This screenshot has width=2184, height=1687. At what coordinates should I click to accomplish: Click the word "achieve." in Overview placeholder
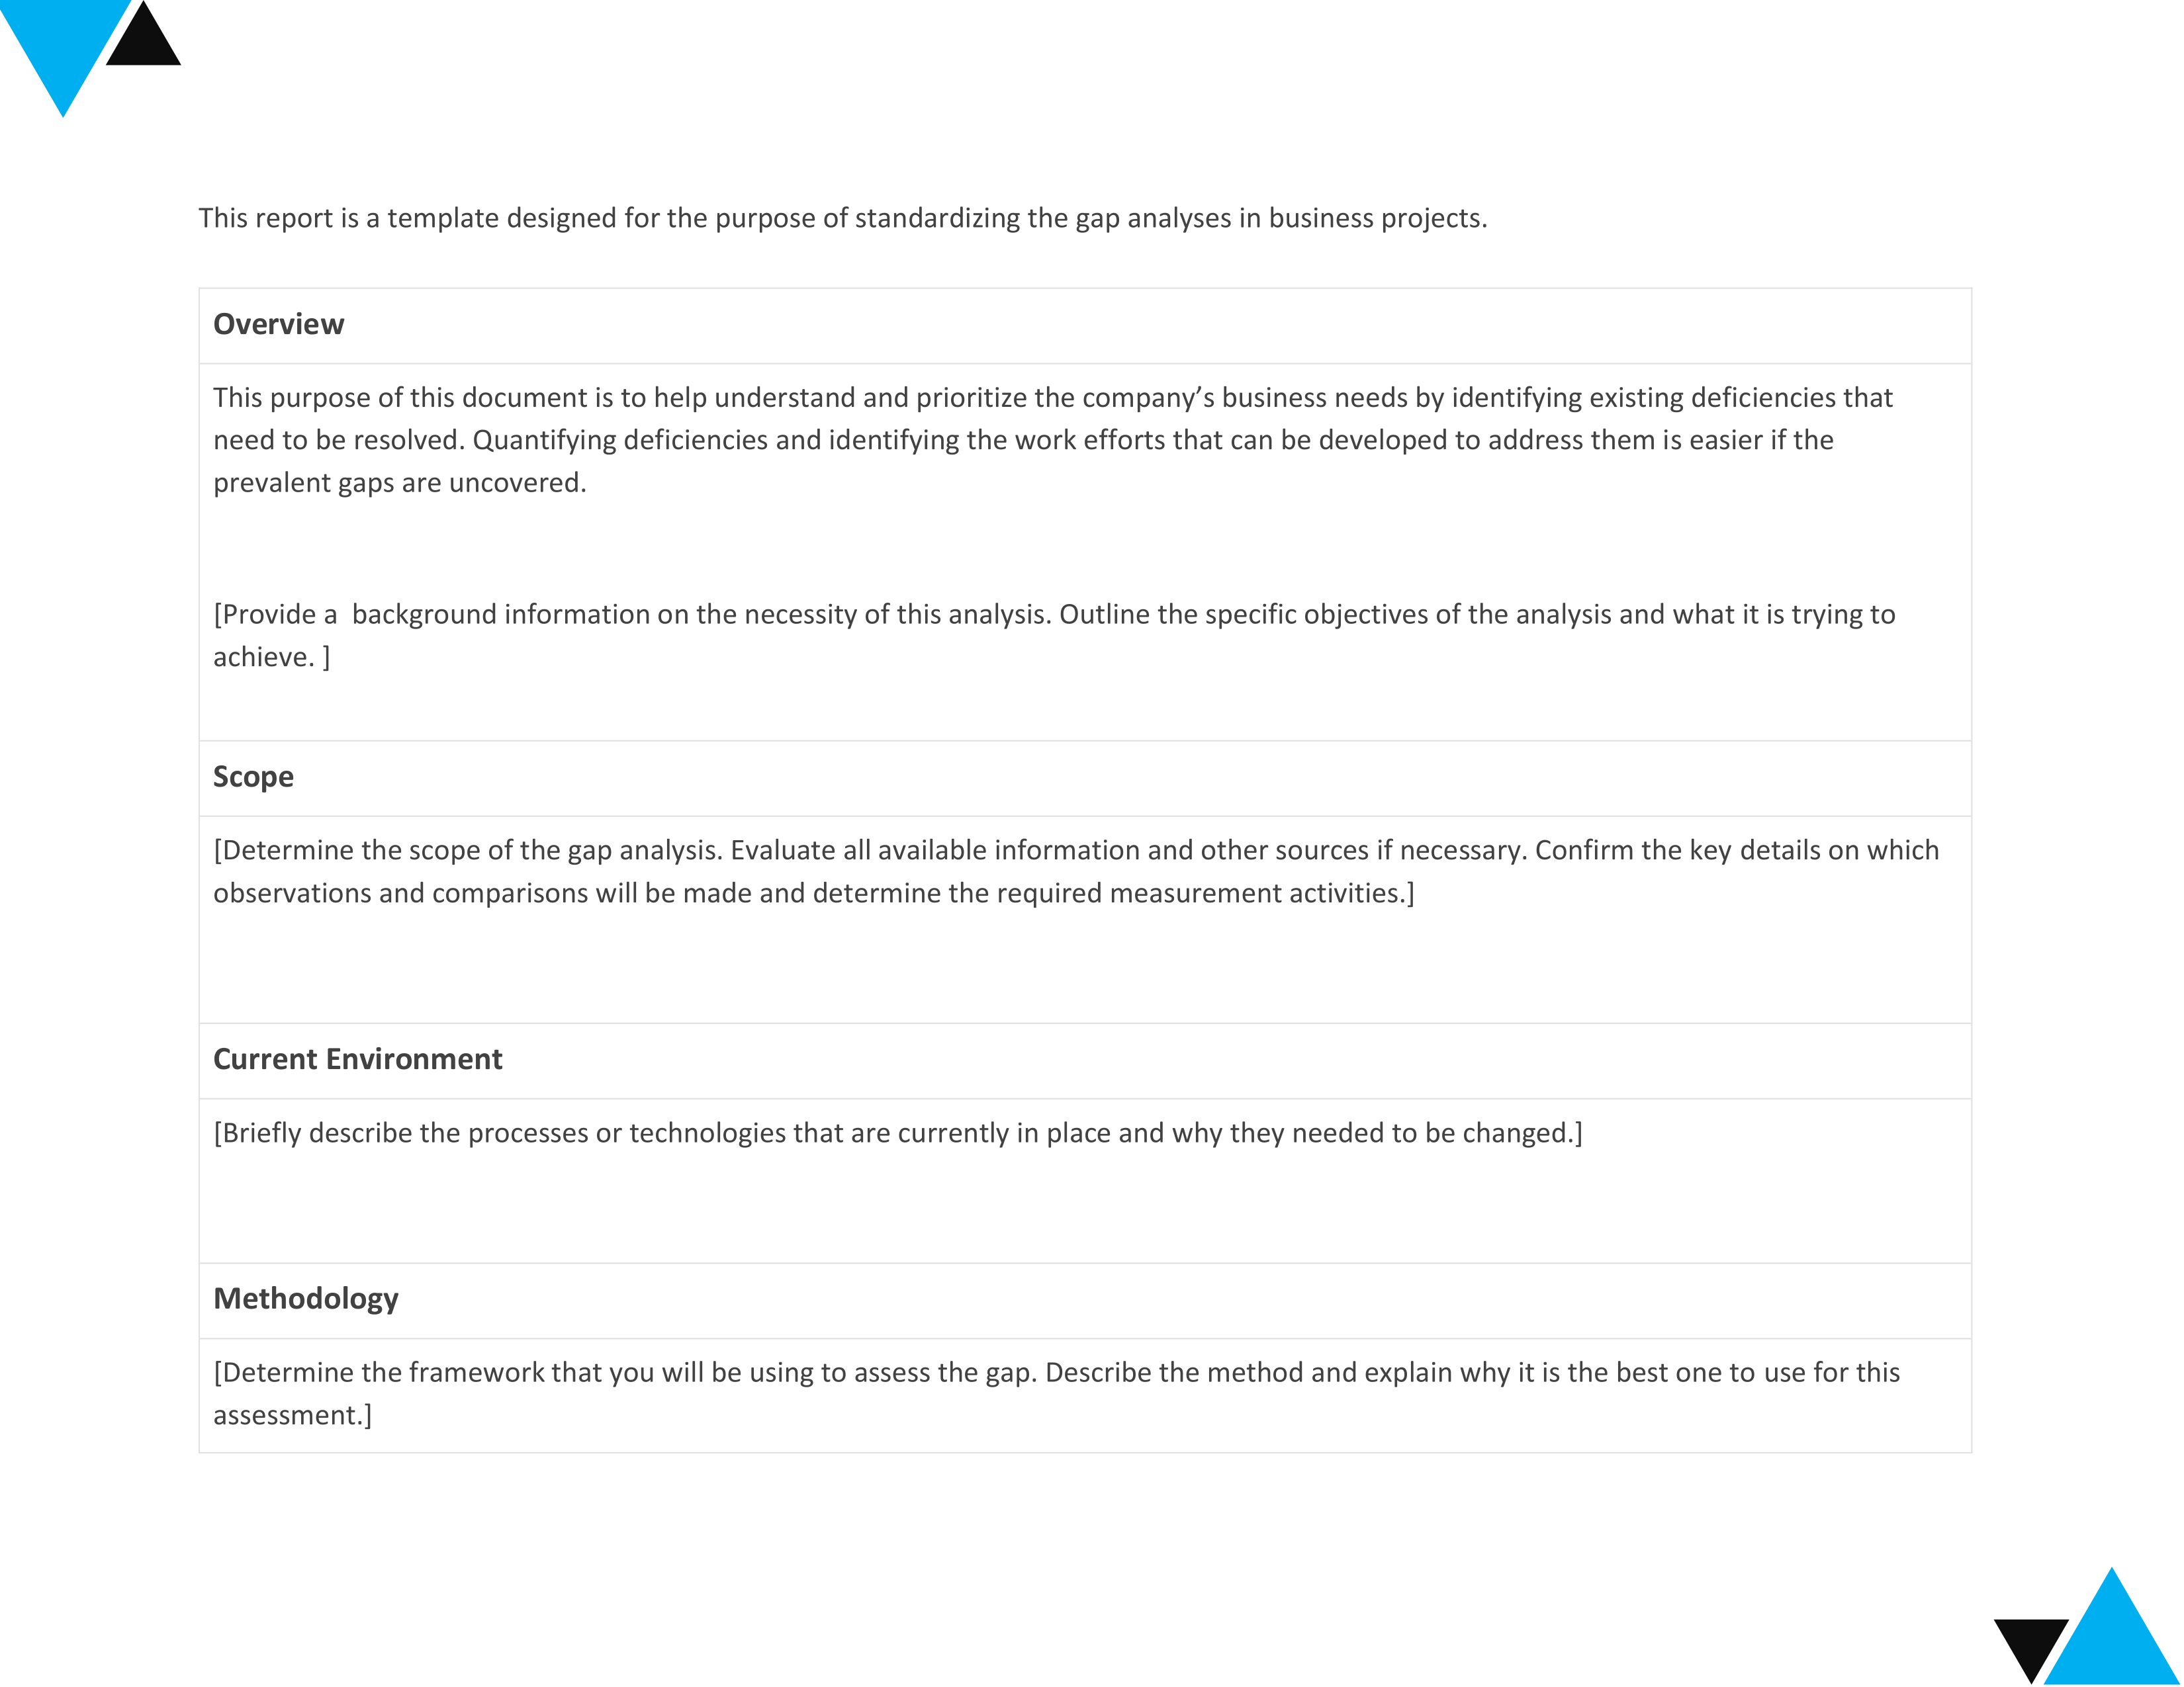coord(264,658)
